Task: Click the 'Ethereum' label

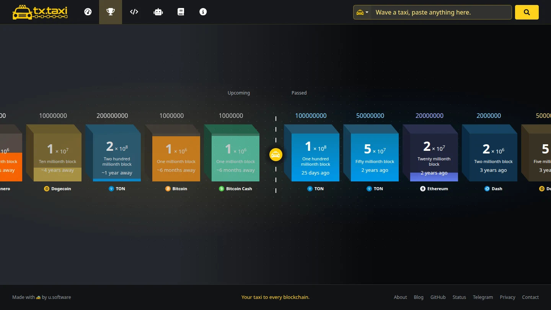Action: click(x=438, y=189)
